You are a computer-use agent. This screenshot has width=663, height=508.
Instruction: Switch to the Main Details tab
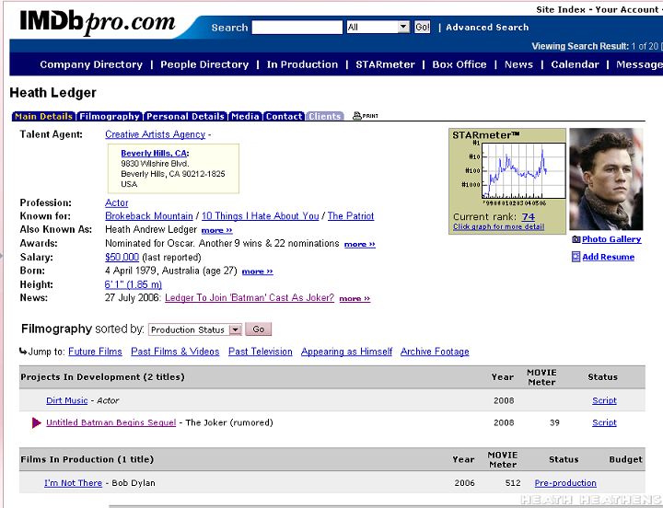43,116
